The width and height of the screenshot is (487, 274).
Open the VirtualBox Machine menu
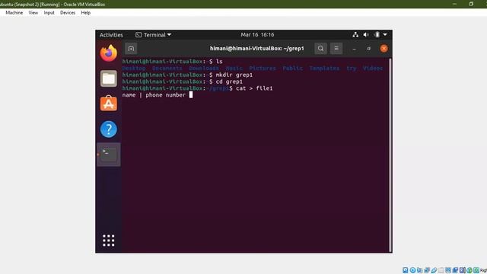click(x=14, y=13)
